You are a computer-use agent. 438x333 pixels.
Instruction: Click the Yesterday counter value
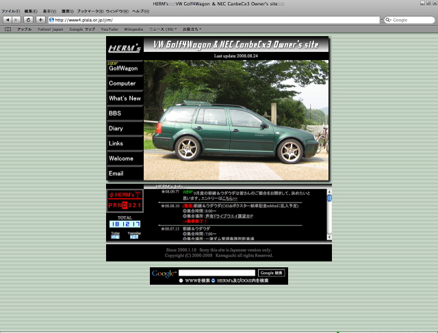click(x=134, y=237)
